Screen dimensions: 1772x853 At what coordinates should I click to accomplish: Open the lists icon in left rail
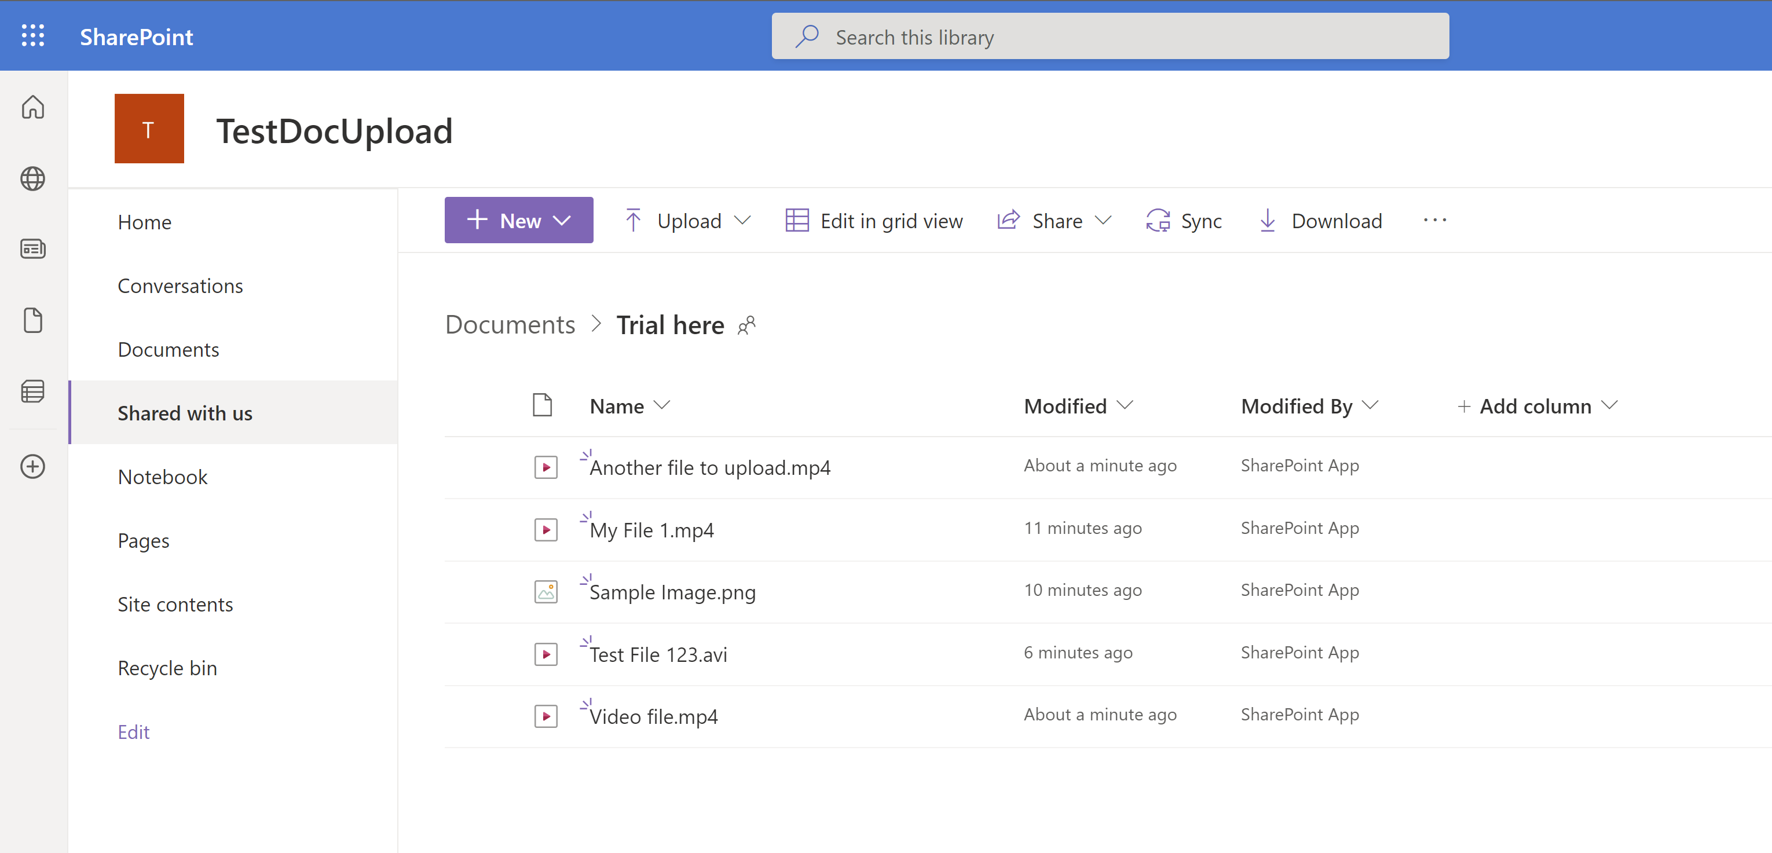[32, 391]
